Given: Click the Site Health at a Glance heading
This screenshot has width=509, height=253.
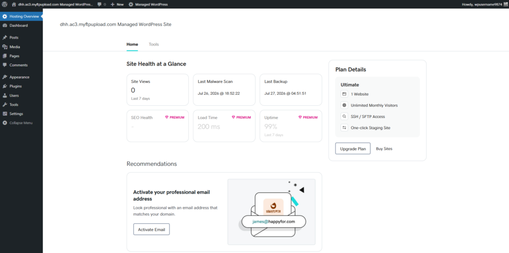Looking at the screenshot, I should coord(156,64).
